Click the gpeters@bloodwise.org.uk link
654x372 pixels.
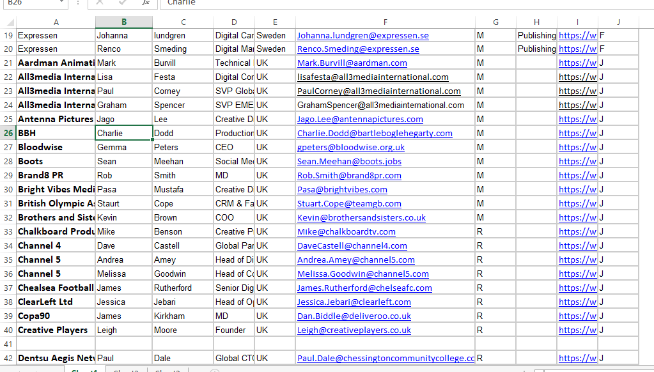point(350,148)
